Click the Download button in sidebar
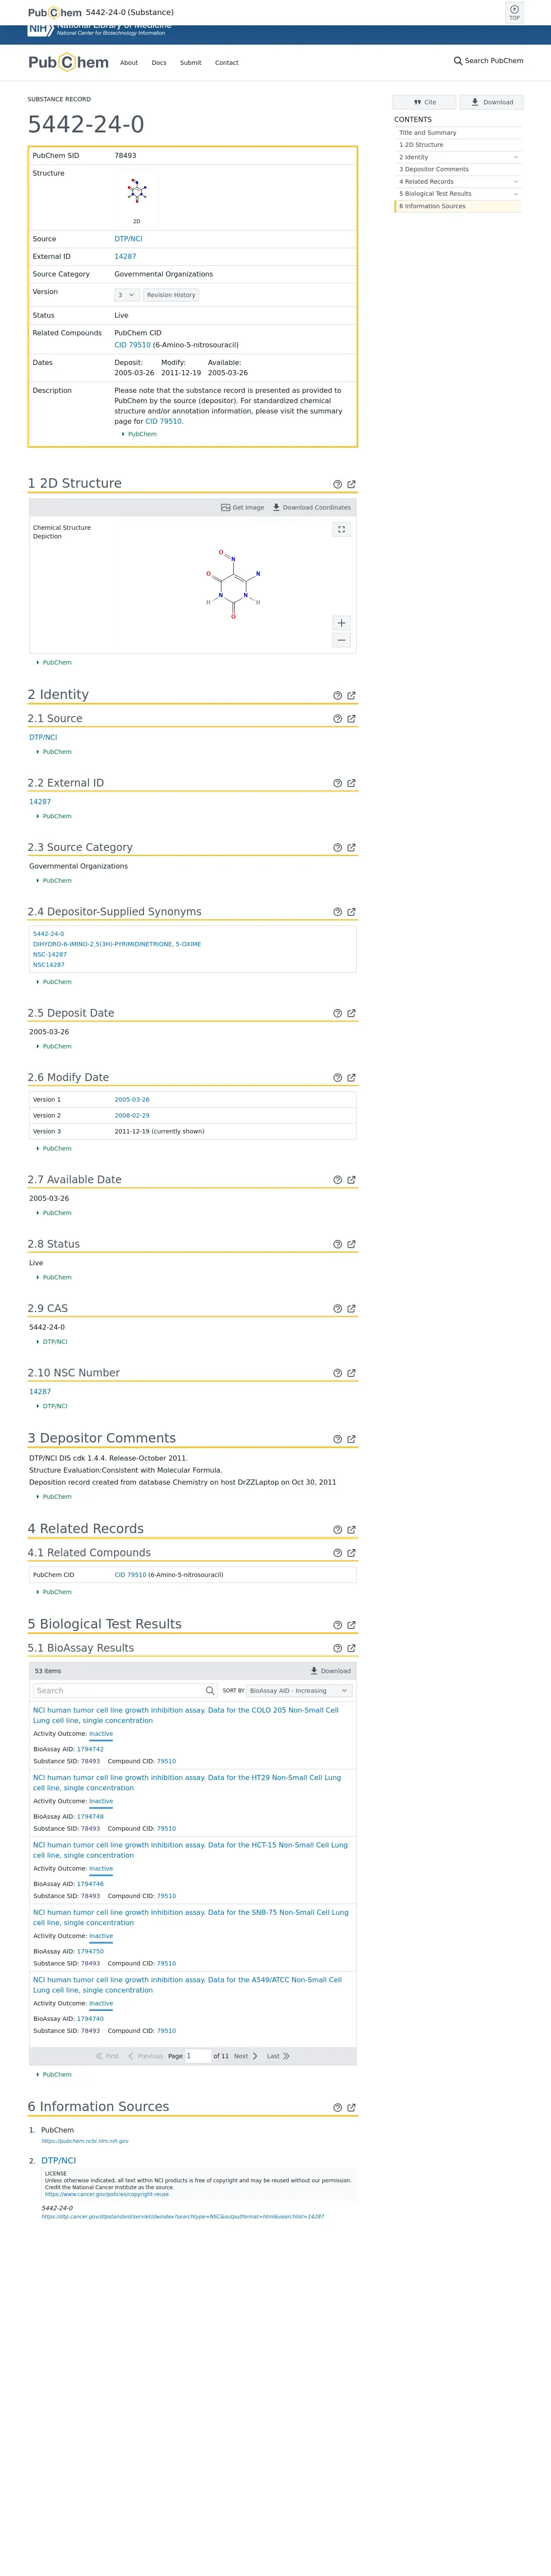The image size is (551, 2576). click(491, 102)
